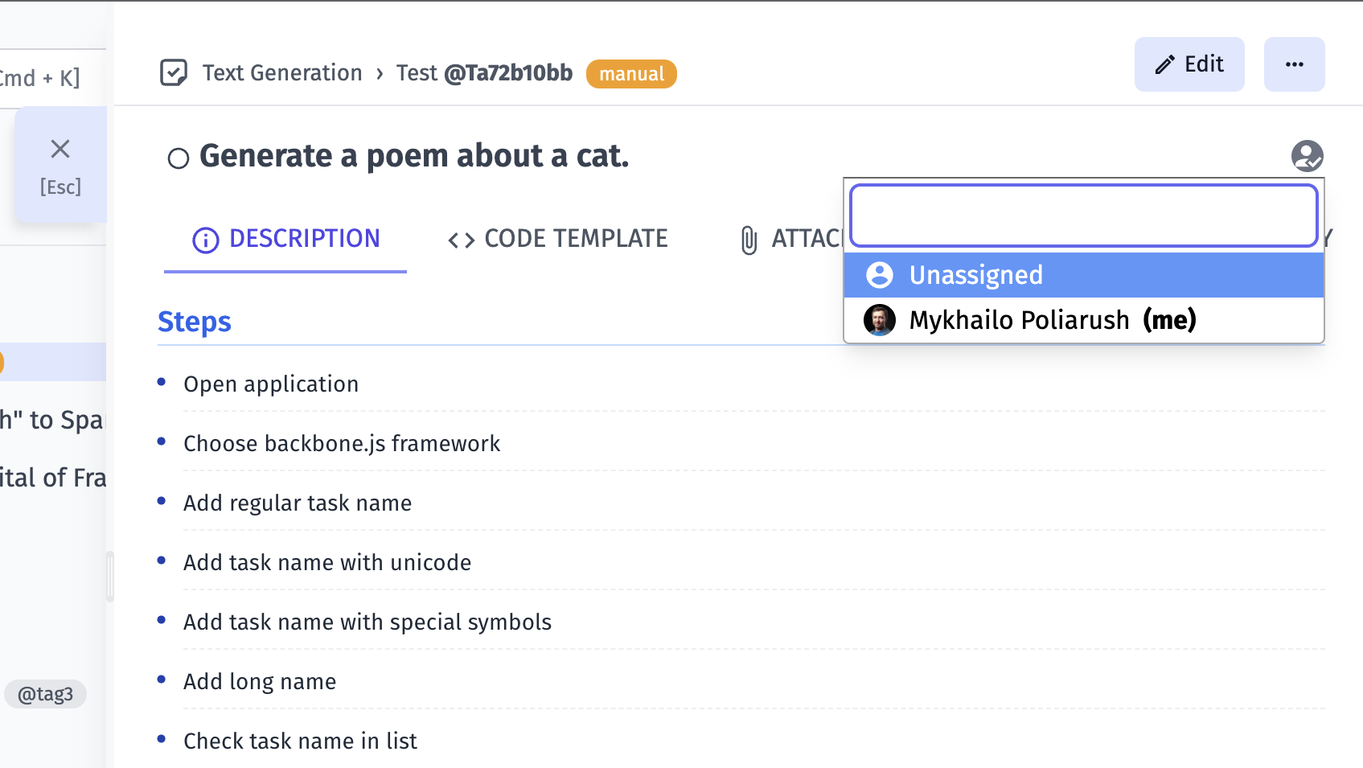The image size is (1363, 768).
Task: Click the paperclip Attachments icon
Action: pyautogui.click(x=749, y=240)
